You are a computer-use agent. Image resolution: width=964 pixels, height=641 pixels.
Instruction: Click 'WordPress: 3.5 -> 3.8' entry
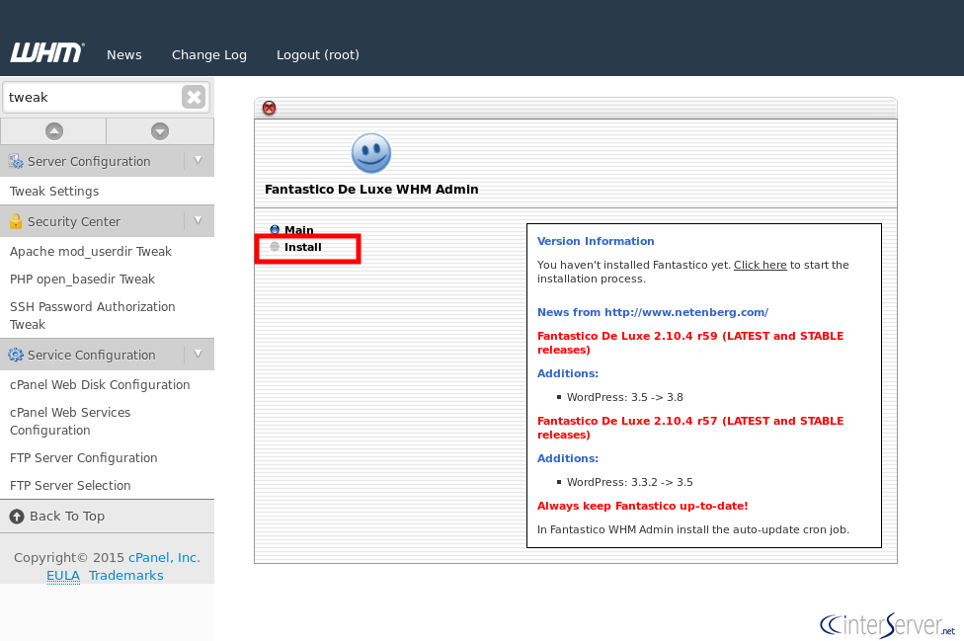tap(624, 397)
